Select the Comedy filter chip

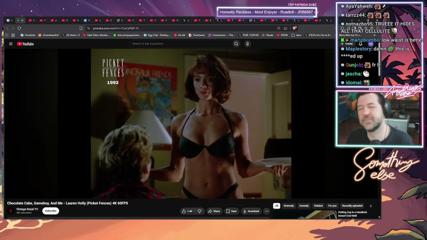tap(304, 206)
